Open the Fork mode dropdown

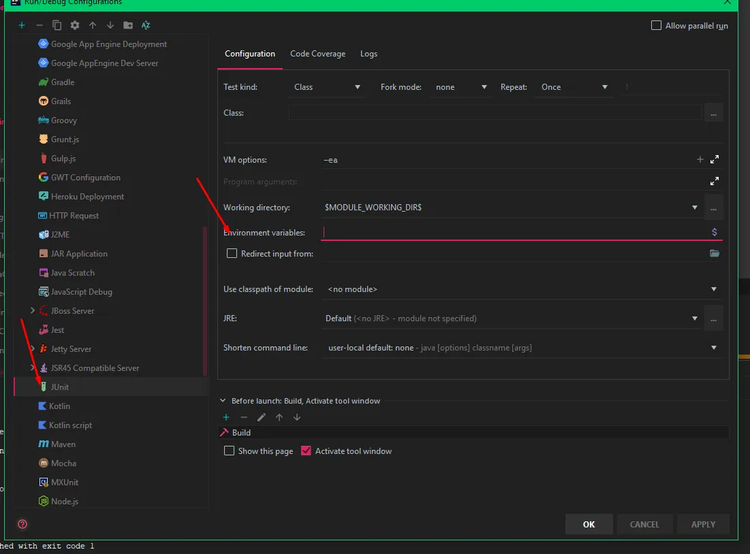462,87
